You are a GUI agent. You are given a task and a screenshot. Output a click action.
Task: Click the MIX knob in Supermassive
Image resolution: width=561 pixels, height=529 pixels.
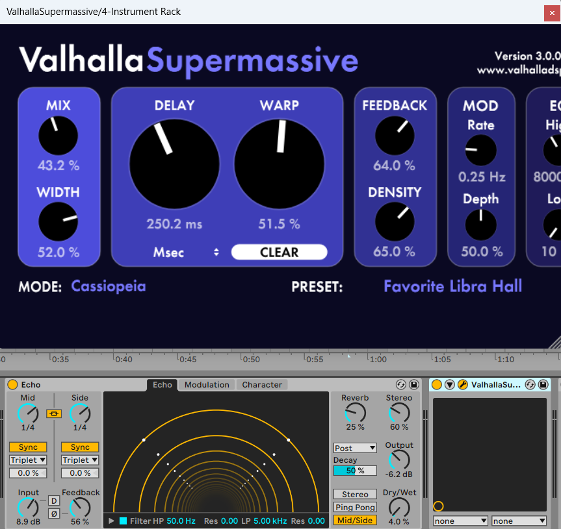59,136
